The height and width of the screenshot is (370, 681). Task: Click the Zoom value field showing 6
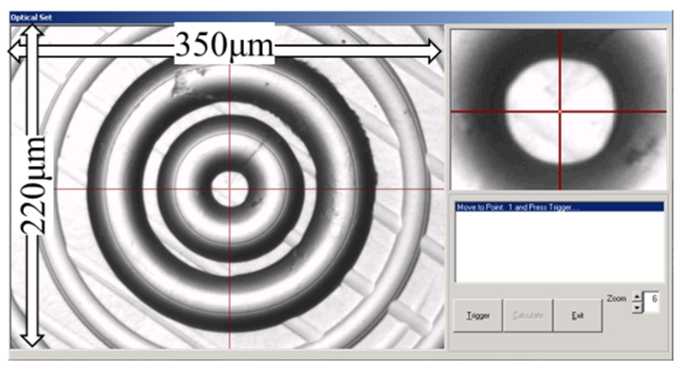tap(652, 302)
